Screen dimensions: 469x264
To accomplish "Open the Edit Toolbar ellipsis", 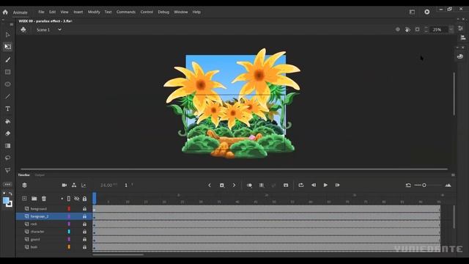I will (8, 184).
